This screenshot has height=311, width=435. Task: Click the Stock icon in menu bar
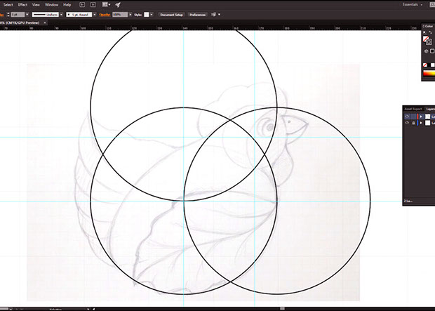pos(92,4)
